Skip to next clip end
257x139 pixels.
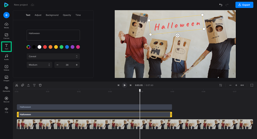(131, 85)
